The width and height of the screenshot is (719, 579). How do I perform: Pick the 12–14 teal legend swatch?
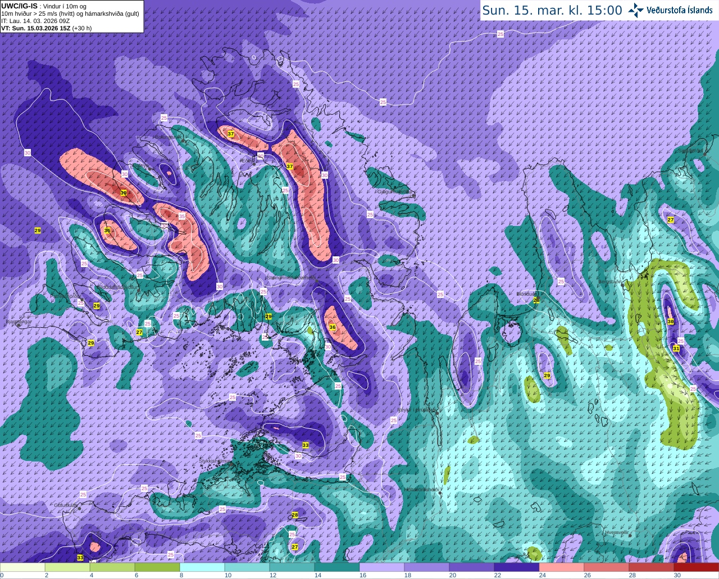click(292, 567)
